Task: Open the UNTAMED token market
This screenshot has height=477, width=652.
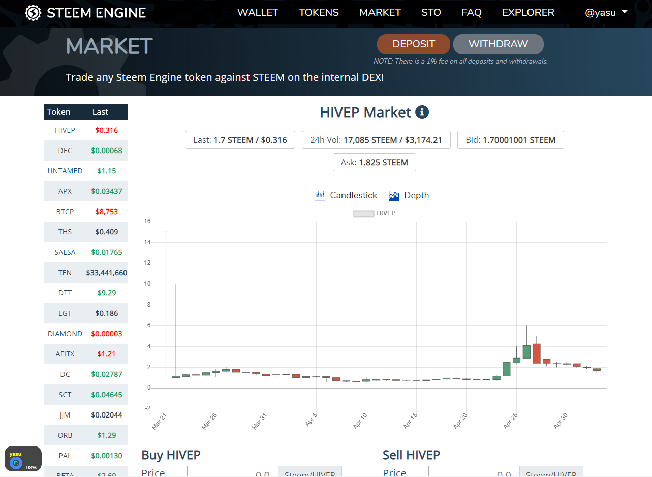Action: click(86, 171)
